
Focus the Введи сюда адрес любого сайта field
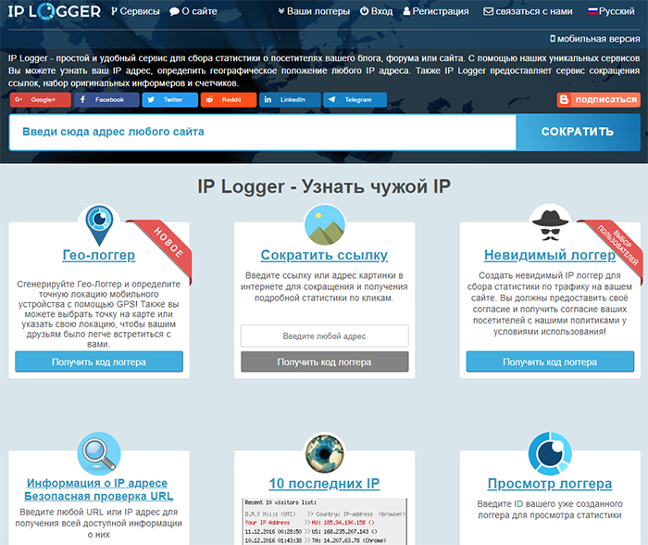pyautogui.click(x=262, y=132)
